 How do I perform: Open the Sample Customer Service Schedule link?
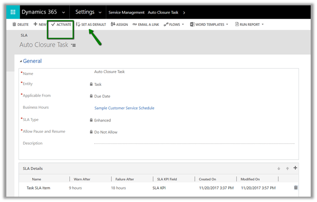point(124,108)
